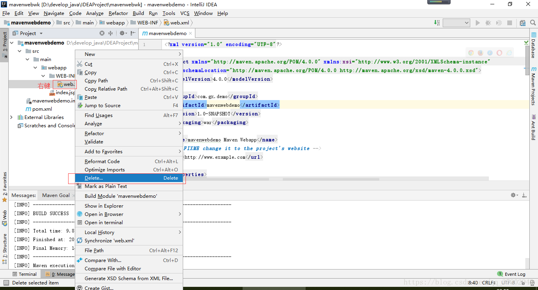Open the Ant Build tool window

coord(533,127)
